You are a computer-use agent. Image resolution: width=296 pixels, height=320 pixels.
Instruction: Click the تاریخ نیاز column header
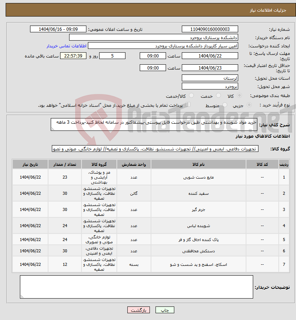pyautogui.click(x=30, y=164)
